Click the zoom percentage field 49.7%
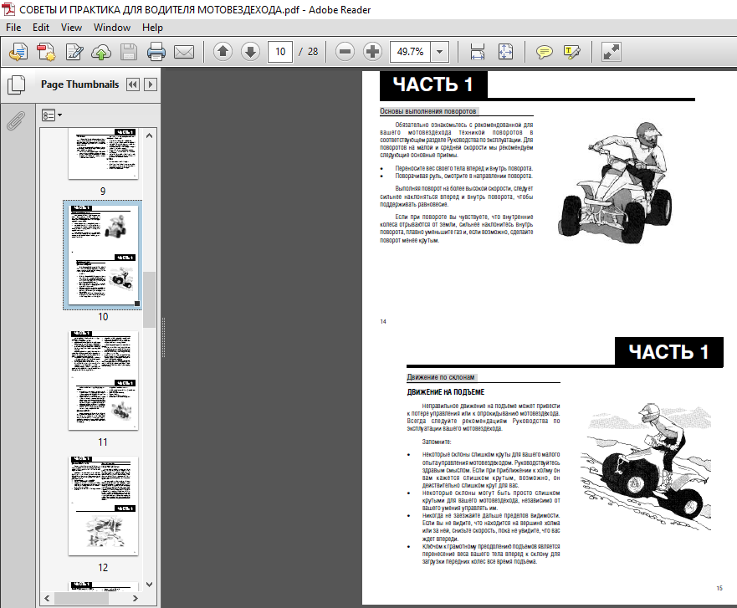 coord(411,52)
